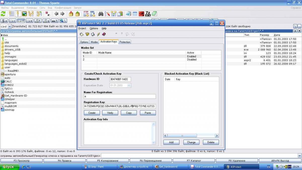
Task: Click Total Commander URL new connection icon
Action: point(92,14)
